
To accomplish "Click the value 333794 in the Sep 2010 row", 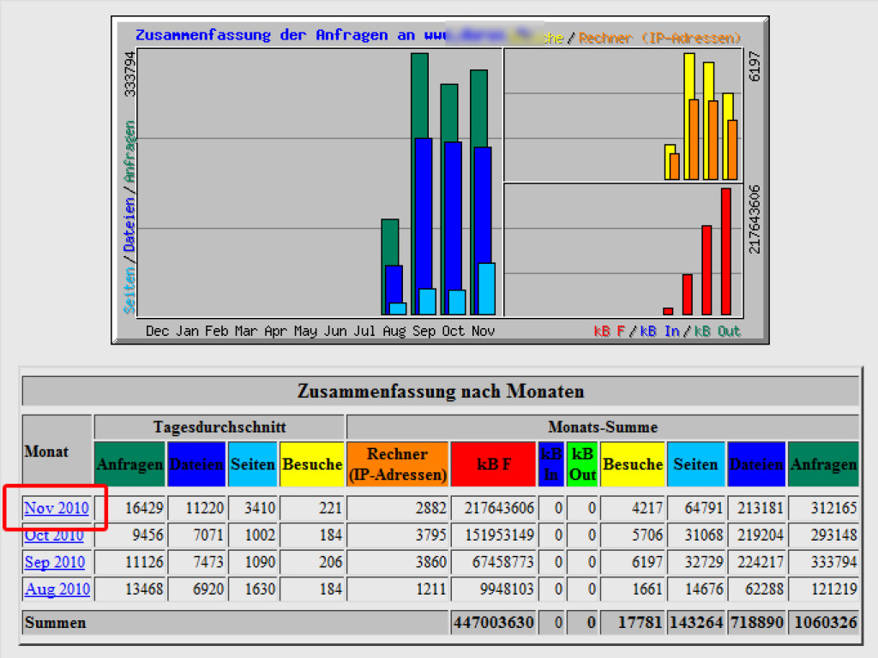I will [833, 562].
